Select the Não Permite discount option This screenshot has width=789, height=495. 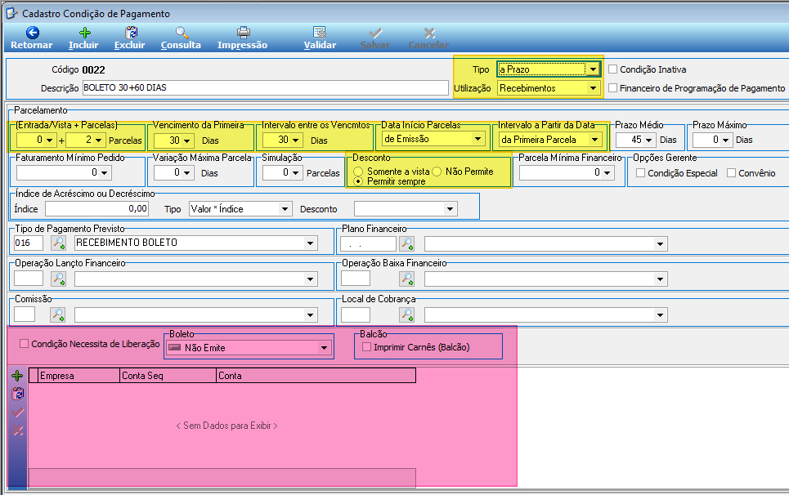pyautogui.click(x=437, y=172)
